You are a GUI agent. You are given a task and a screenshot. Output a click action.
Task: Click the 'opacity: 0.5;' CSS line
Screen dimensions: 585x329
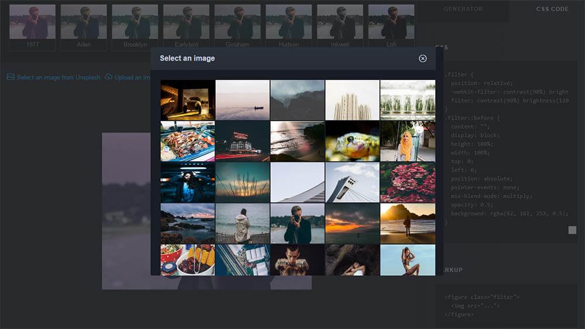pyautogui.click(x=472, y=205)
